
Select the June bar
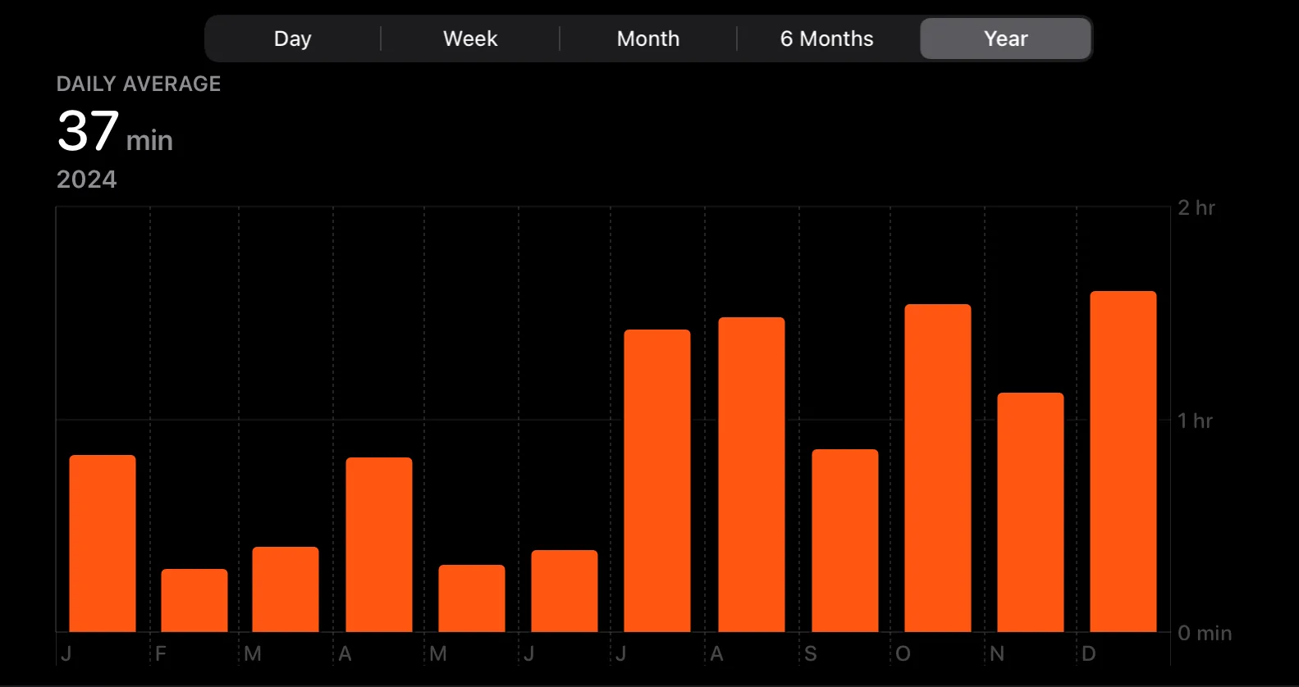(565, 591)
